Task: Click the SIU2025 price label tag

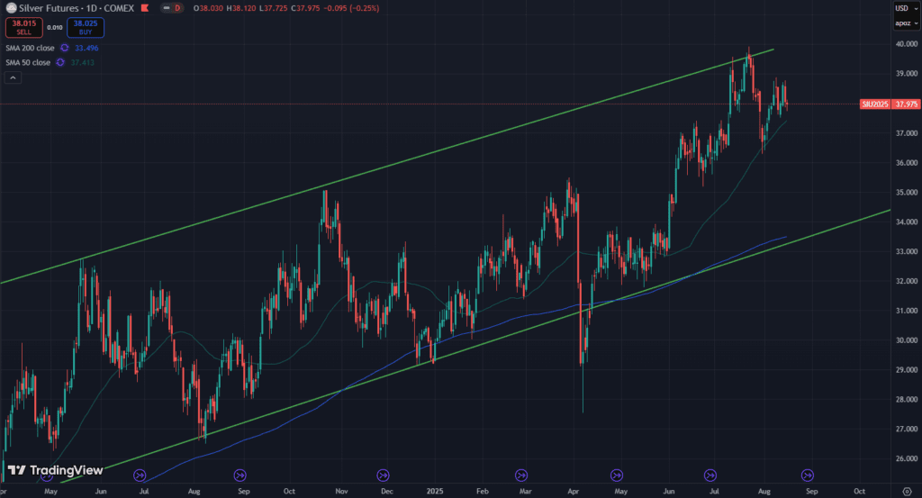Action: (874, 104)
